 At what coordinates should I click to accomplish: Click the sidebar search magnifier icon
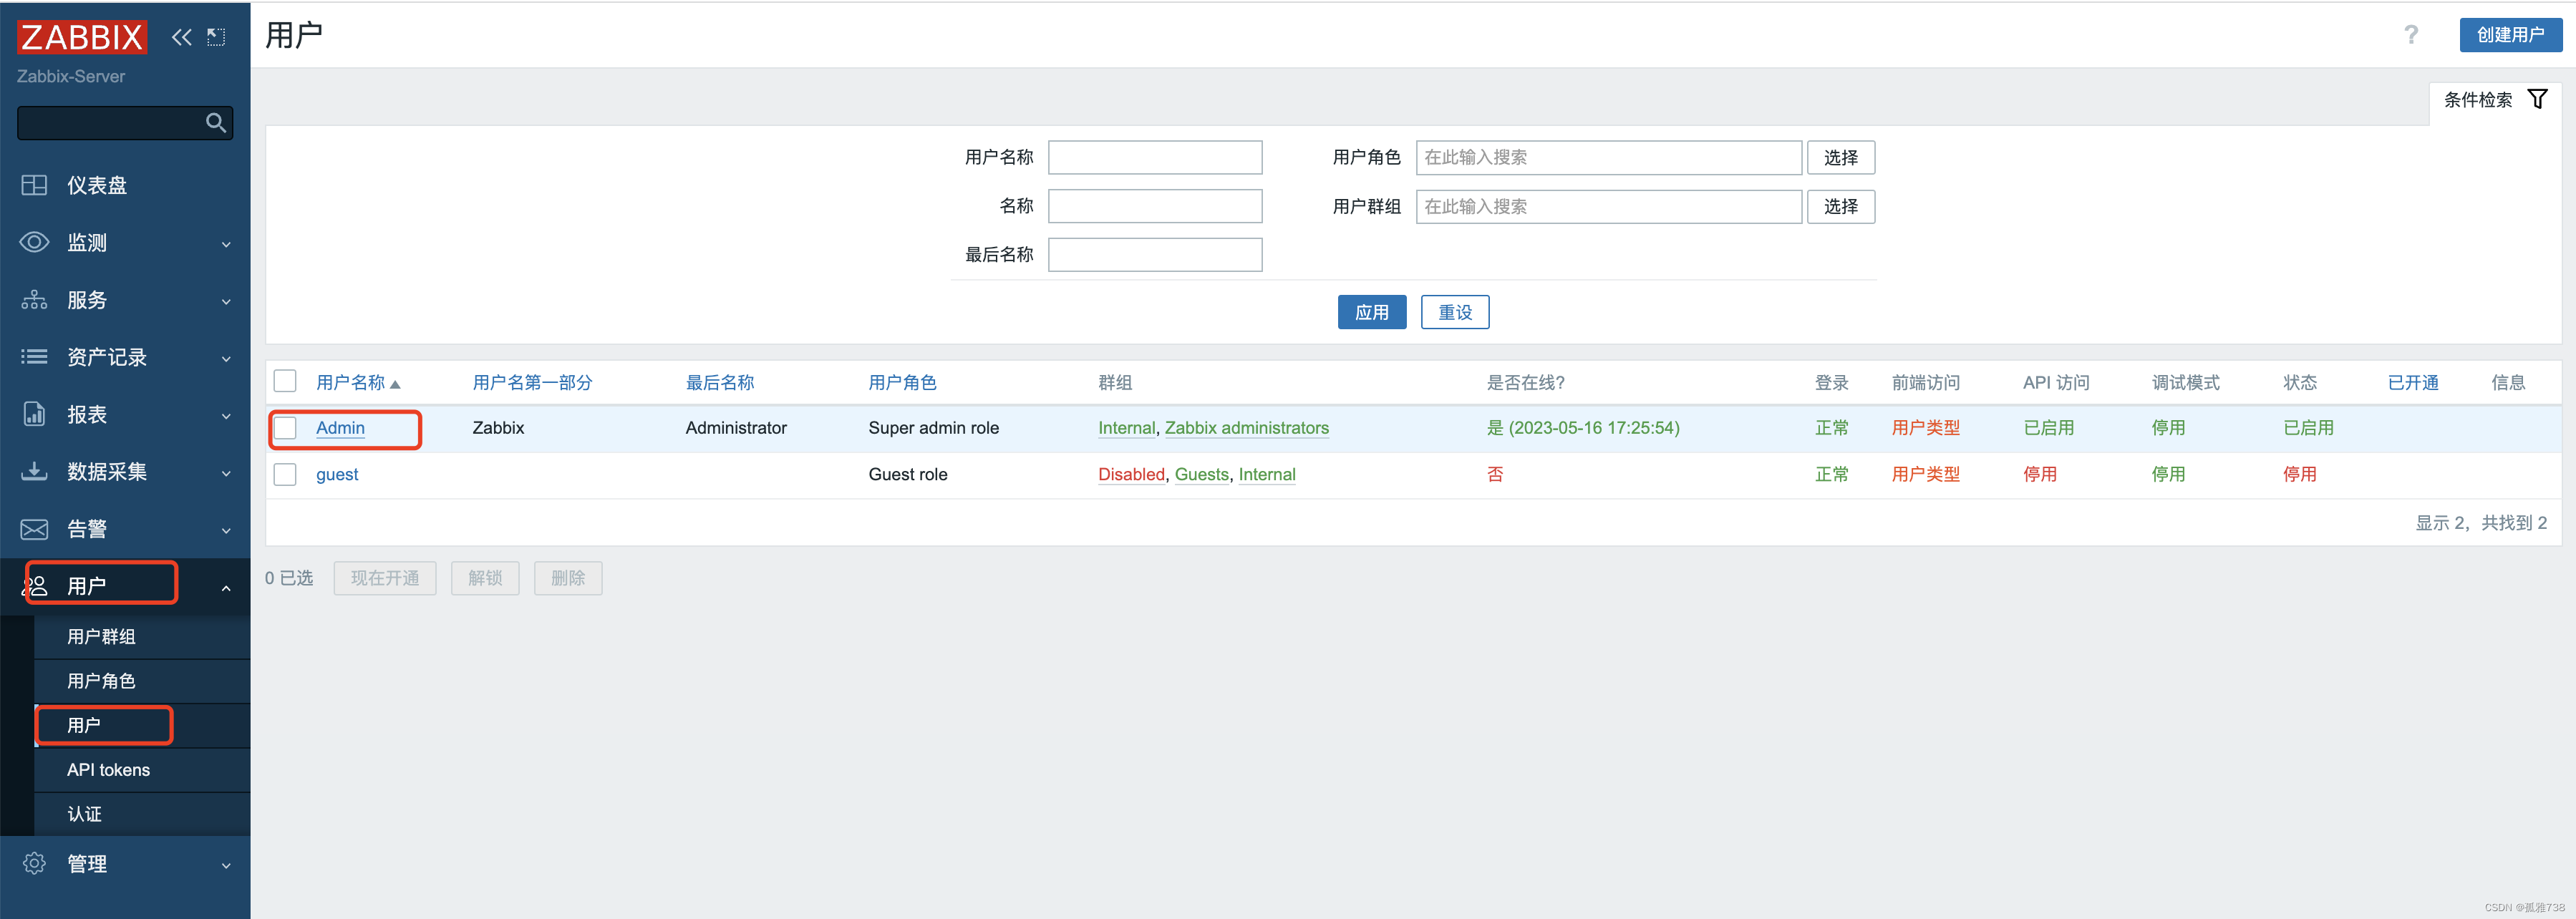pyautogui.click(x=215, y=123)
